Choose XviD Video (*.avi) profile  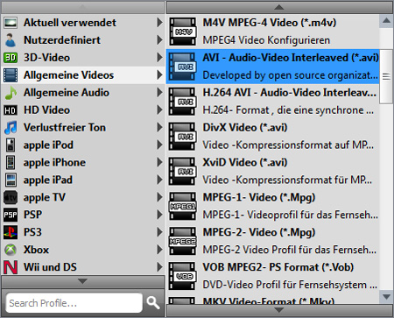[x=273, y=171]
